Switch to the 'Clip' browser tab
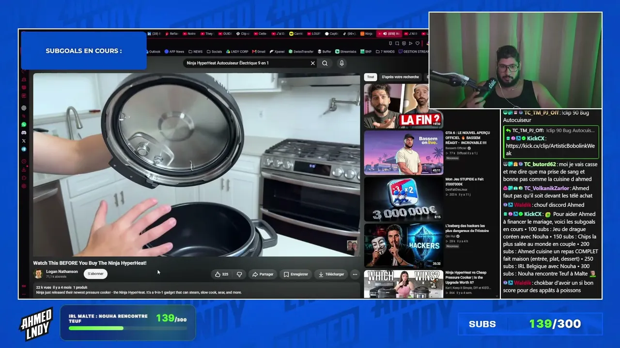620x348 pixels. [242, 34]
